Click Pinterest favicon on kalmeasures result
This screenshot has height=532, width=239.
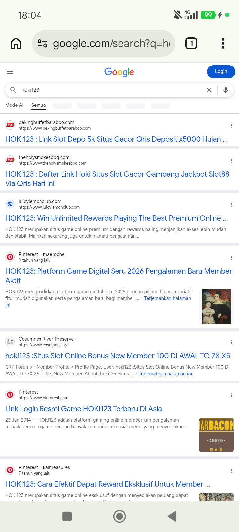[10, 470]
